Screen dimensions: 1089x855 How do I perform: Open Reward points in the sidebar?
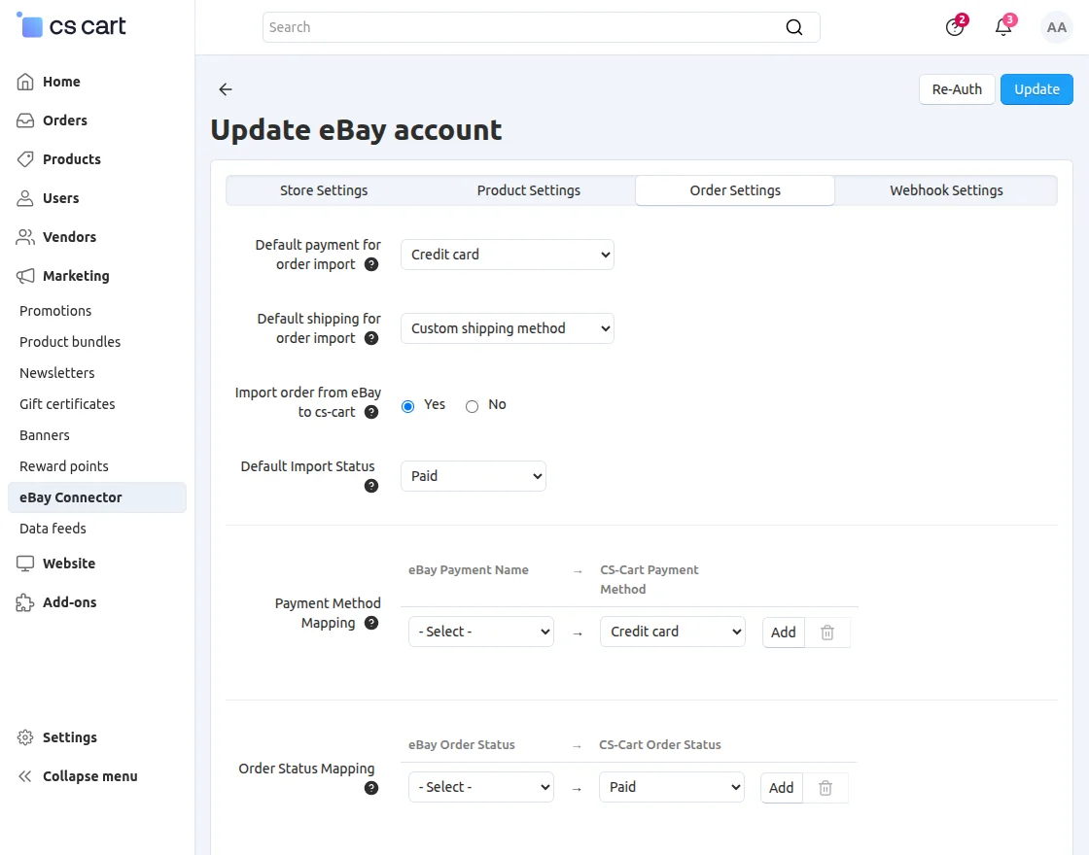pos(64,466)
